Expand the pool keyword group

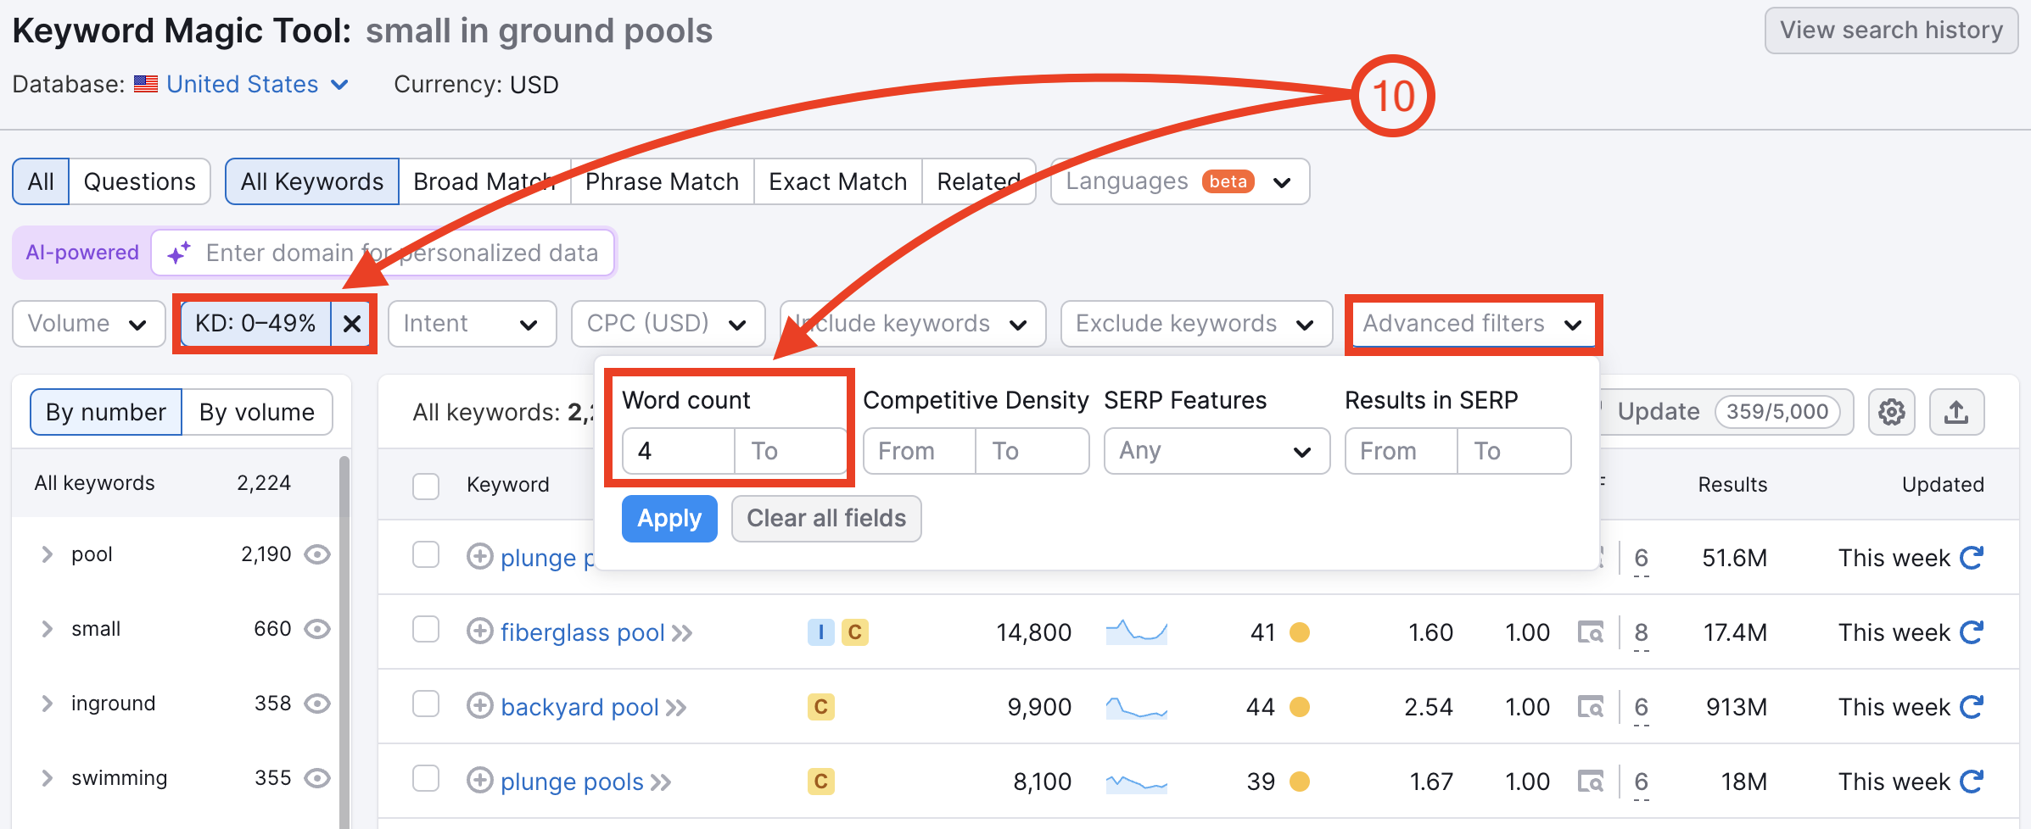[48, 554]
